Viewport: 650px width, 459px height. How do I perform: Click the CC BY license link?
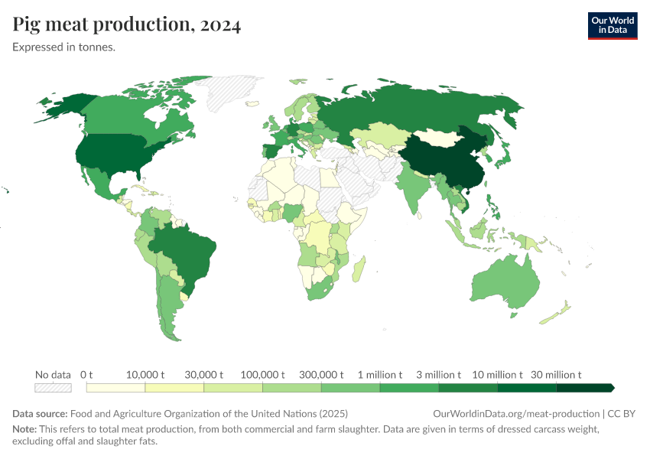[622, 414]
